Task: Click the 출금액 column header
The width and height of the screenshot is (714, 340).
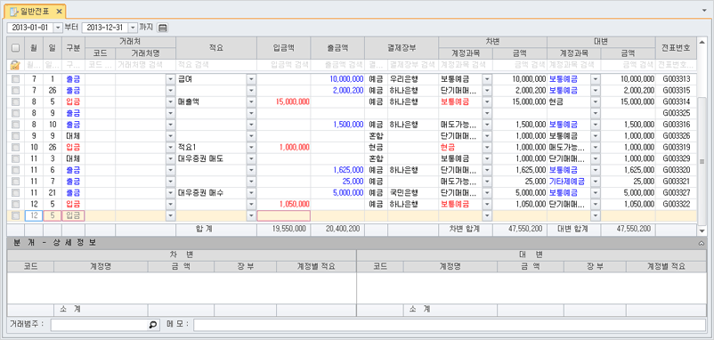Action: [337, 48]
